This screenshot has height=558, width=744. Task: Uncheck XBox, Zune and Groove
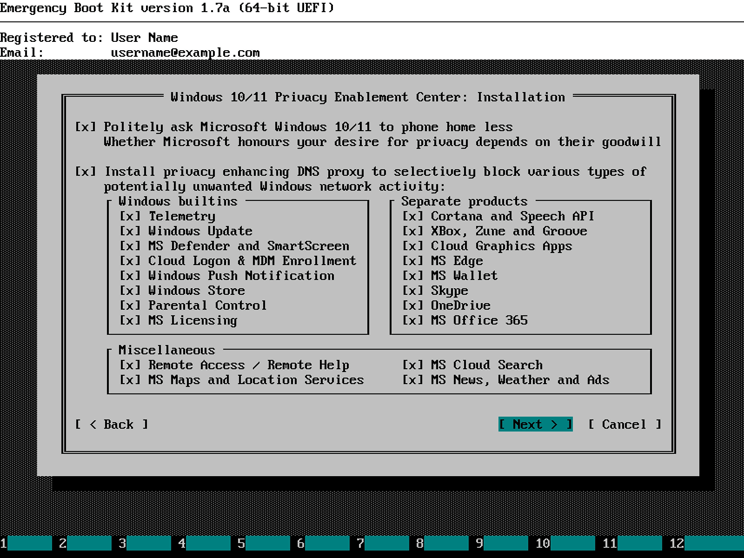413,231
